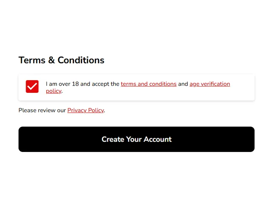Uncheck the over 18 acceptance checkbox
Image resolution: width=273 pixels, height=211 pixels.
click(32, 87)
